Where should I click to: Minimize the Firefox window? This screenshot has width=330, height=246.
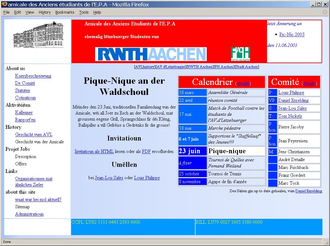point(313,4)
